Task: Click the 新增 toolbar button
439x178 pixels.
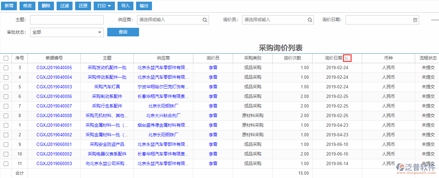Action: pyautogui.click(x=9, y=6)
